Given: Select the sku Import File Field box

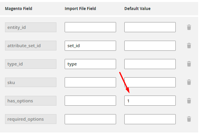Looking at the screenshot, I should (x=90, y=82).
